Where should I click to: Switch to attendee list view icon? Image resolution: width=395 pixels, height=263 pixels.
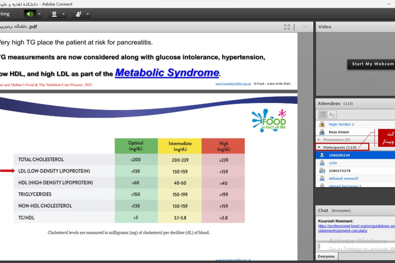[323, 114]
